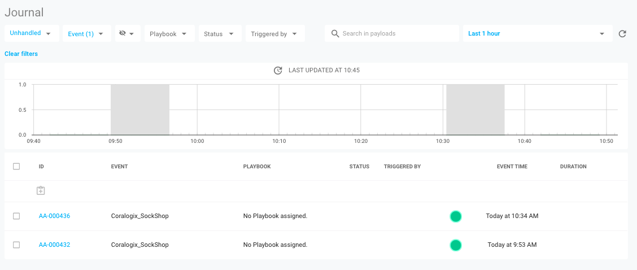
Task: Click Clear filters link
Action: [x=21, y=54]
